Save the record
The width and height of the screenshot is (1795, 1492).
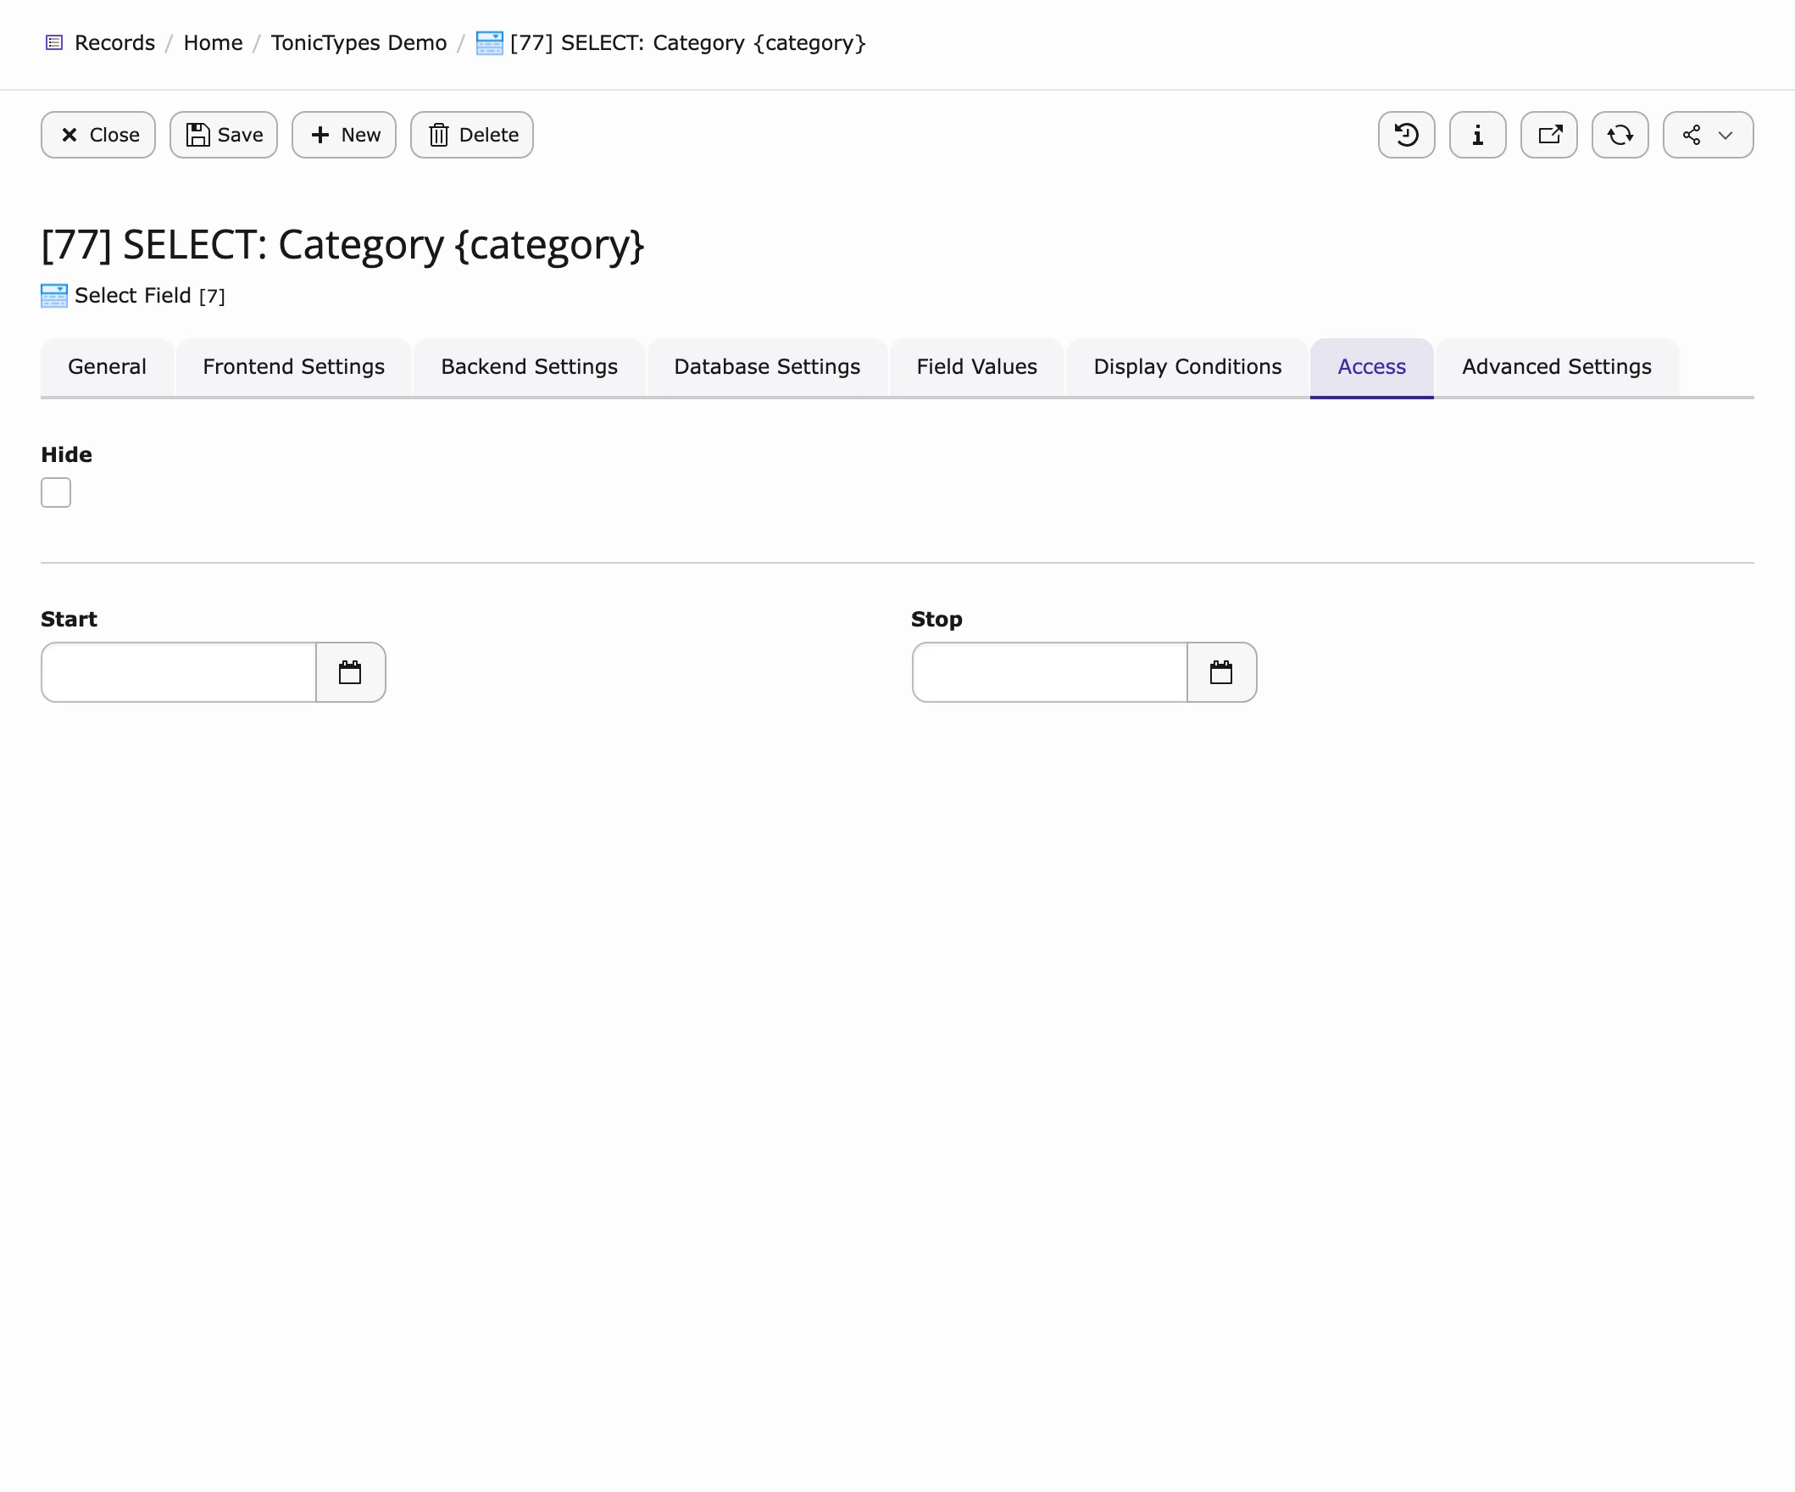(x=224, y=135)
